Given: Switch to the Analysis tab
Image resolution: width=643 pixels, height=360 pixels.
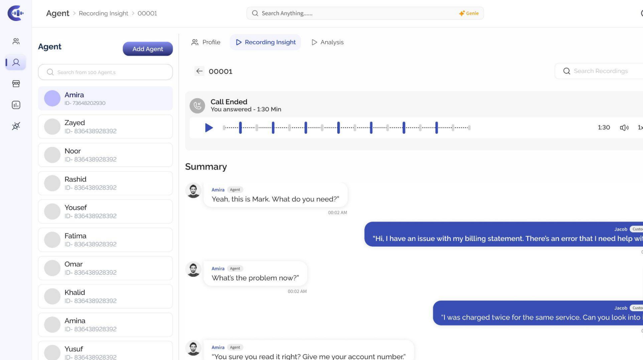Looking at the screenshot, I should (x=328, y=42).
